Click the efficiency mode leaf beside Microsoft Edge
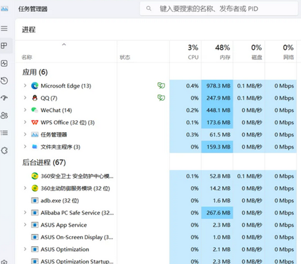This screenshot has width=301, height=264. tap(161, 86)
